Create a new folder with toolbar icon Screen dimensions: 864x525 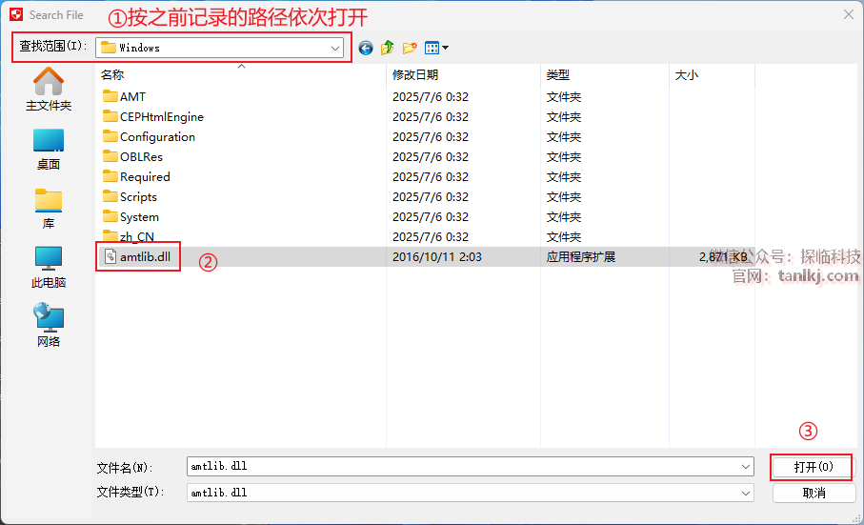pyautogui.click(x=410, y=48)
